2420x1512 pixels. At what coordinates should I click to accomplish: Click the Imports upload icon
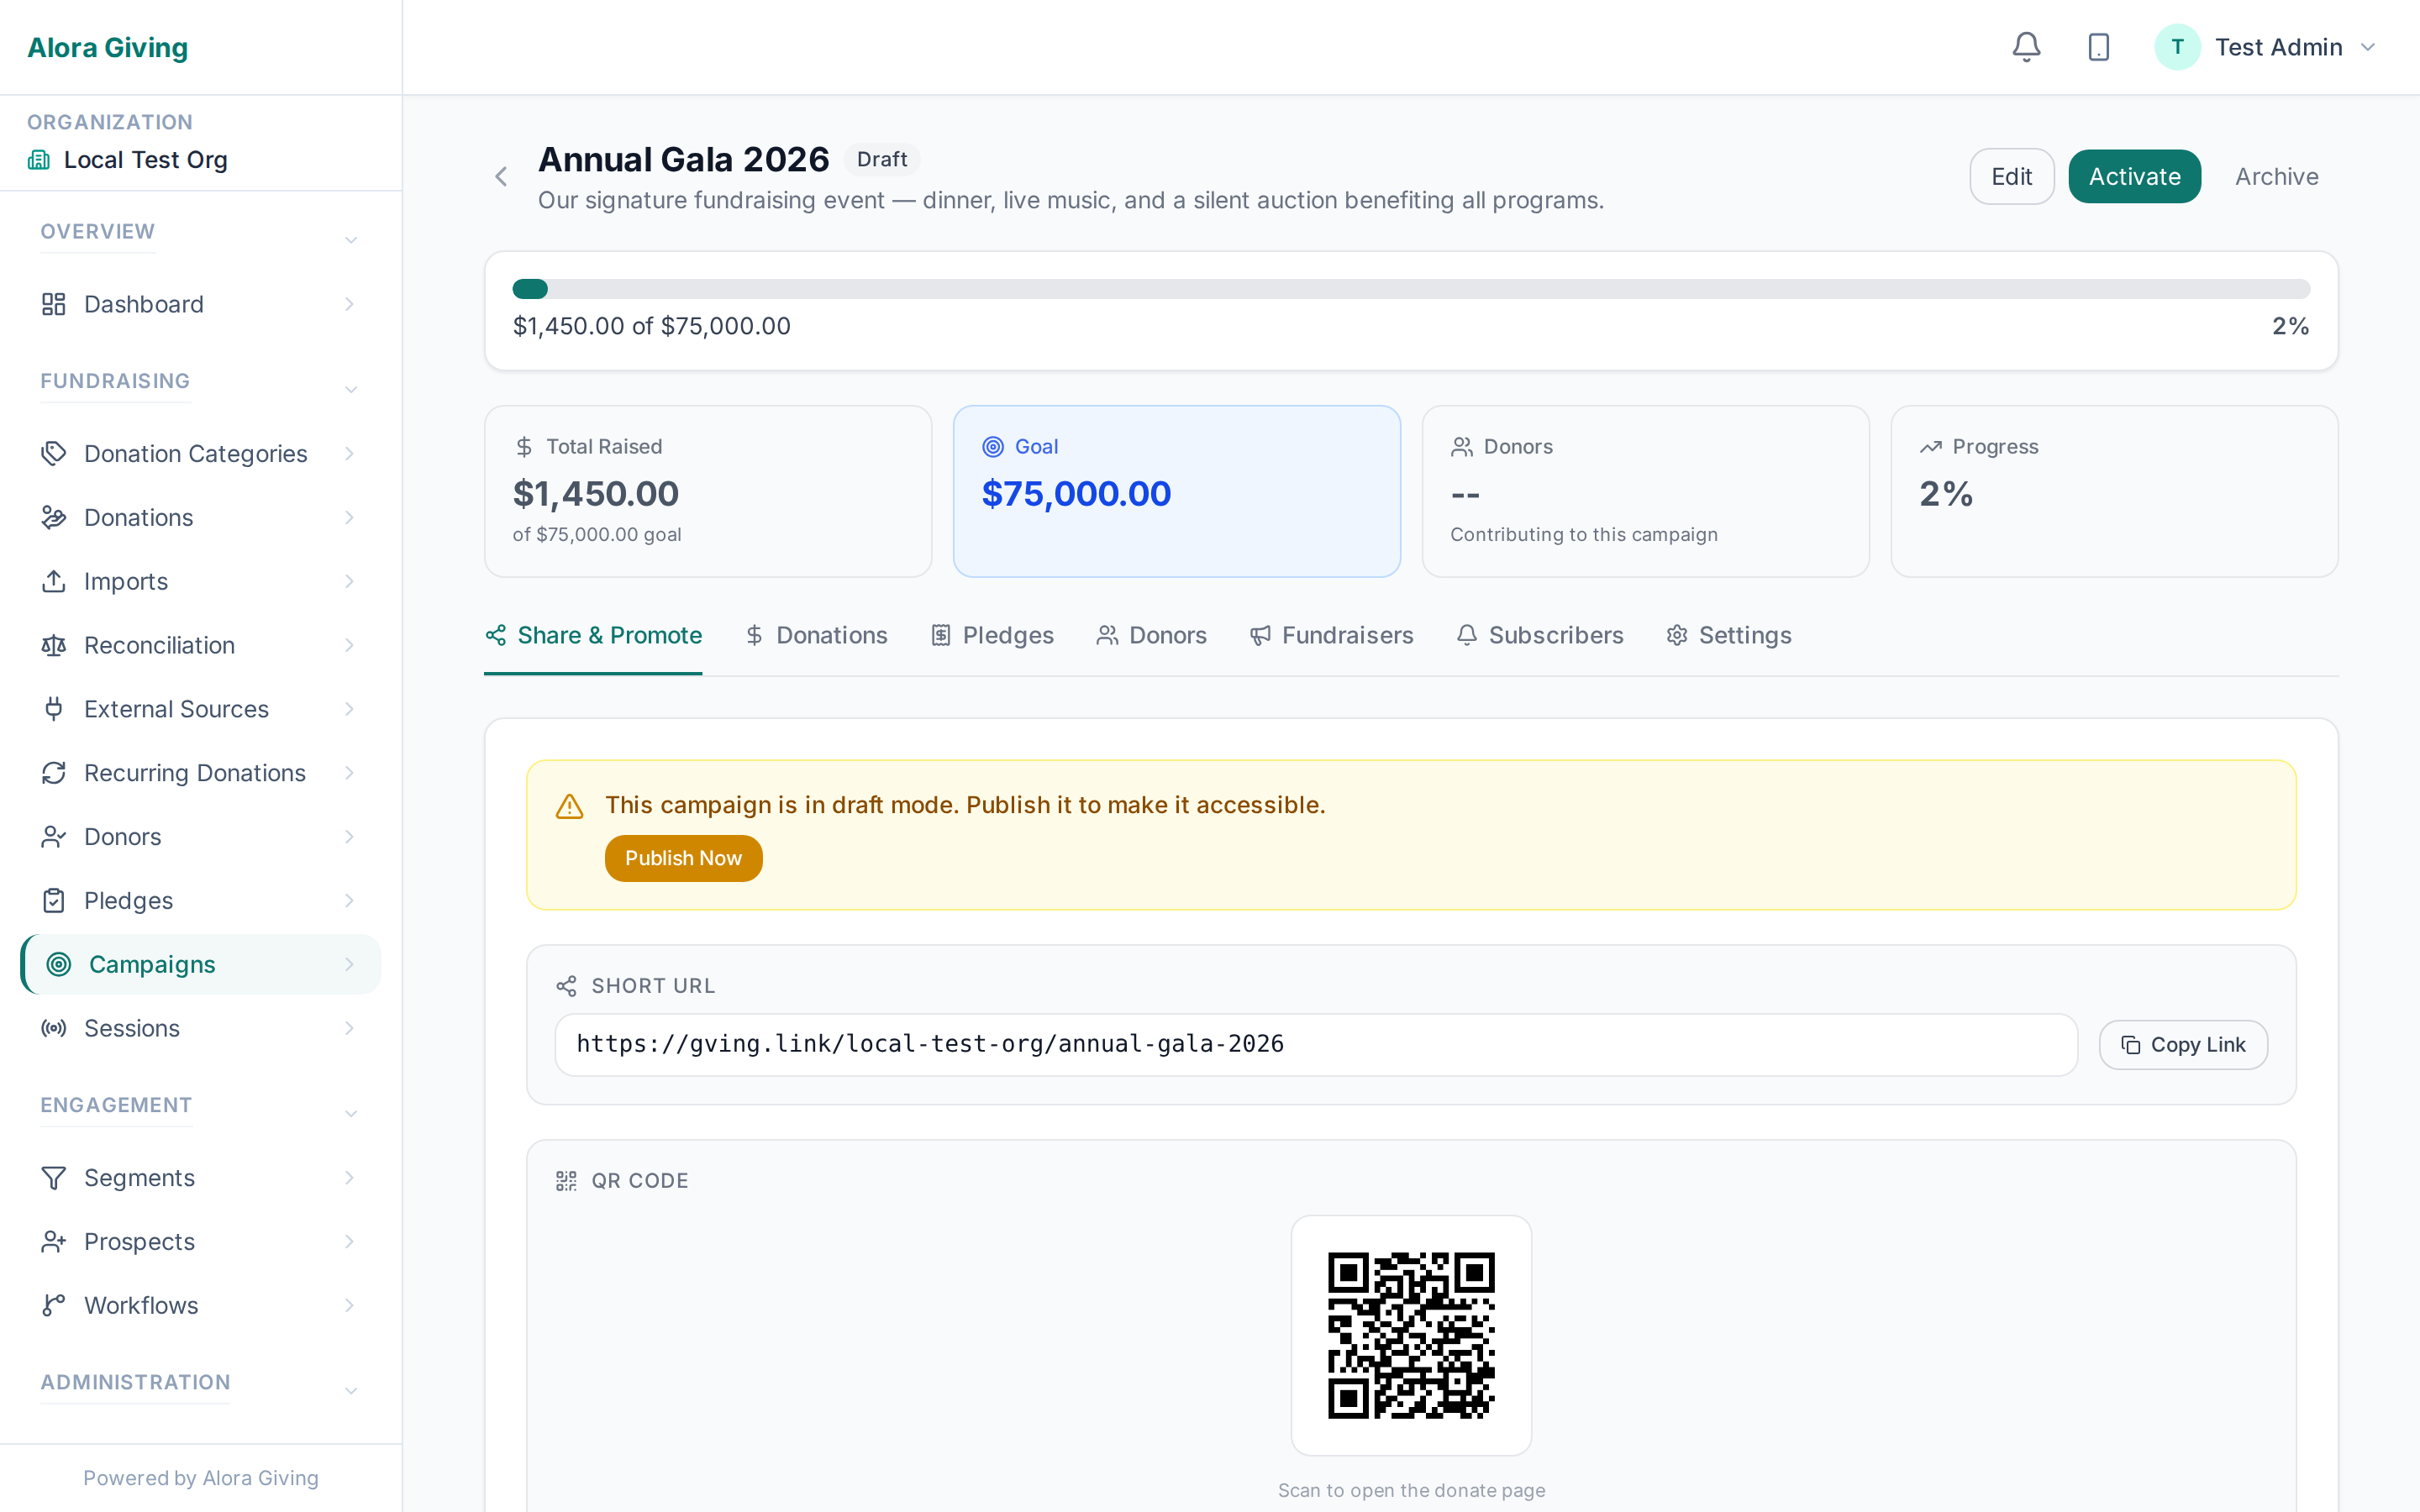tap(54, 581)
